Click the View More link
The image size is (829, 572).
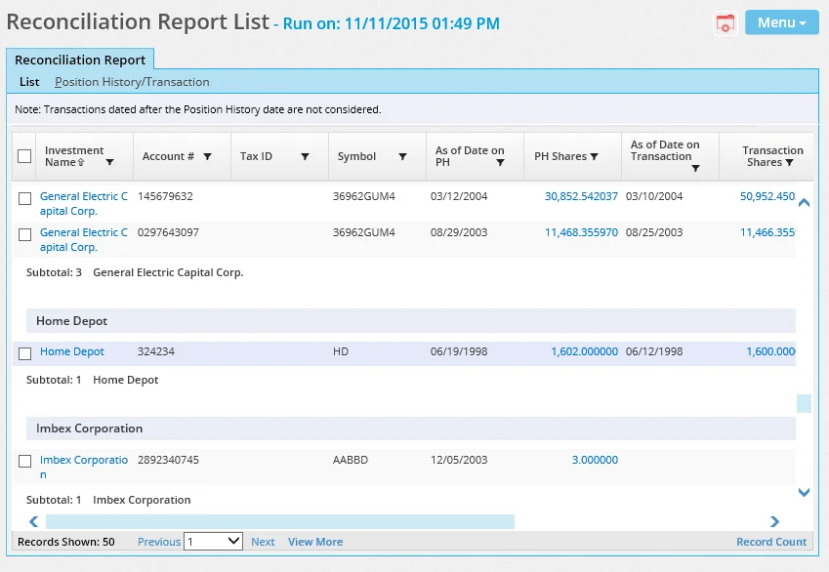[x=314, y=542]
